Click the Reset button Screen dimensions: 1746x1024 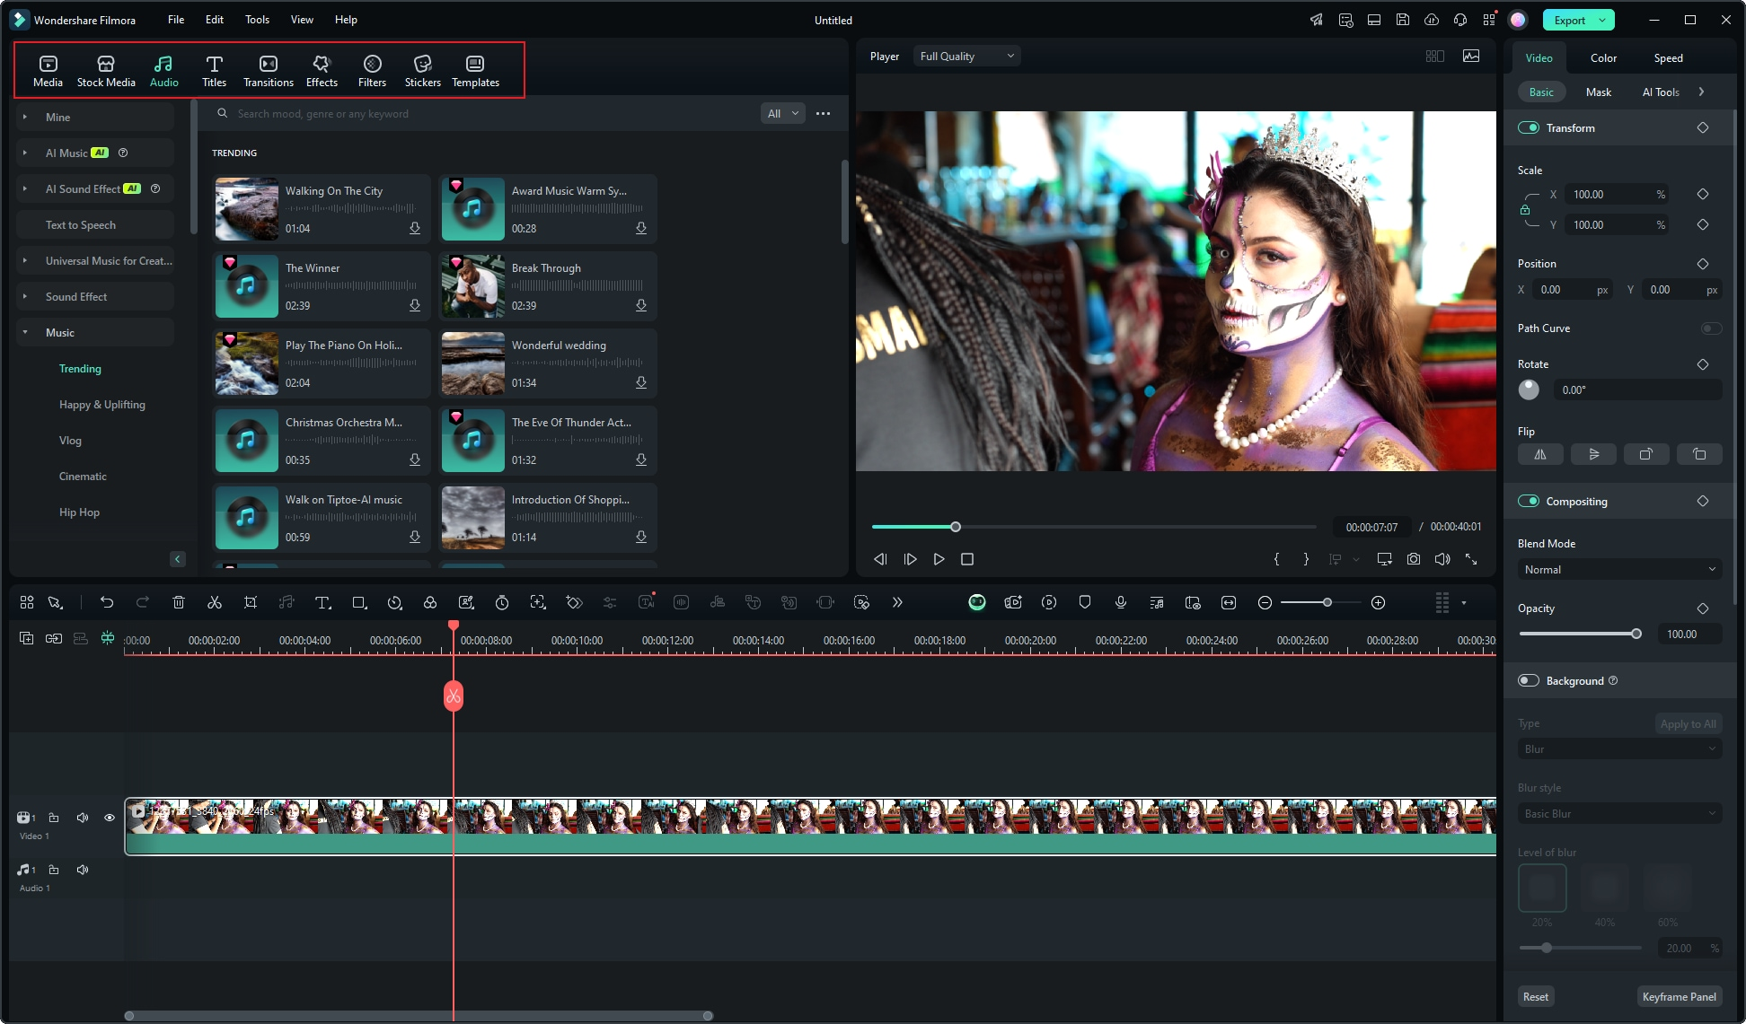tap(1535, 996)
